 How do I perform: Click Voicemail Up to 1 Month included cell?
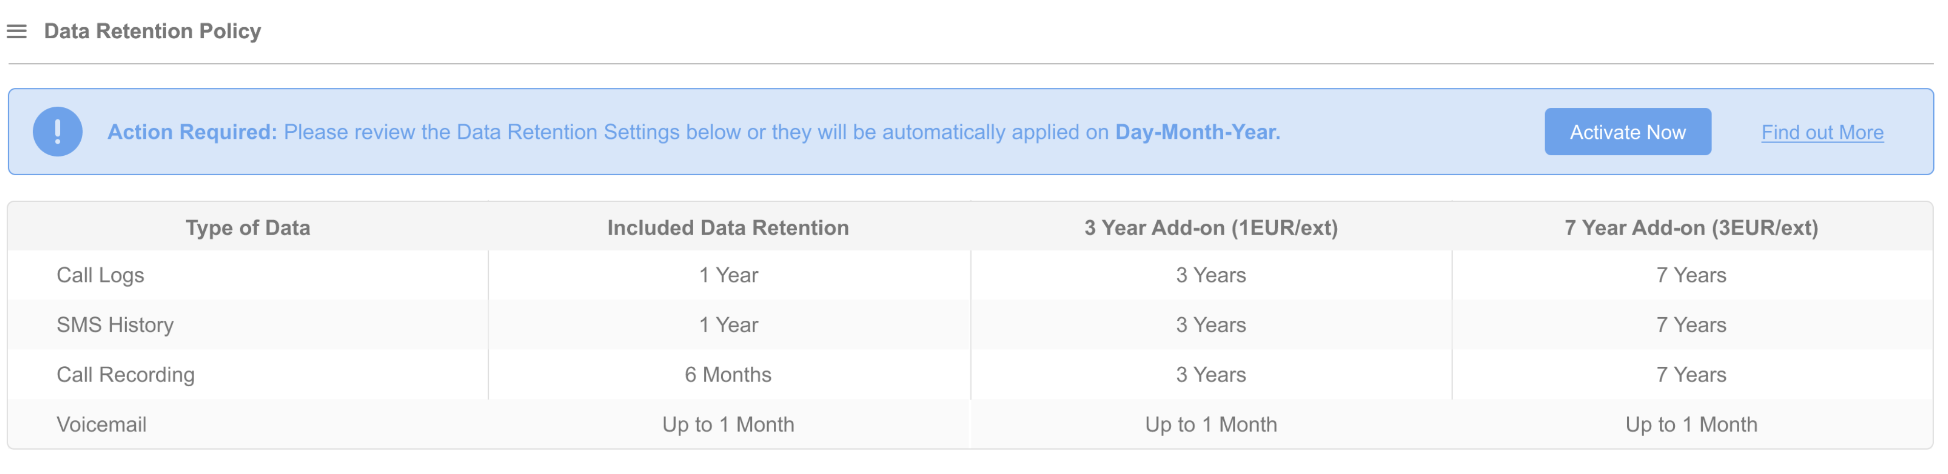pyautogui.click(x=728, y=424)
